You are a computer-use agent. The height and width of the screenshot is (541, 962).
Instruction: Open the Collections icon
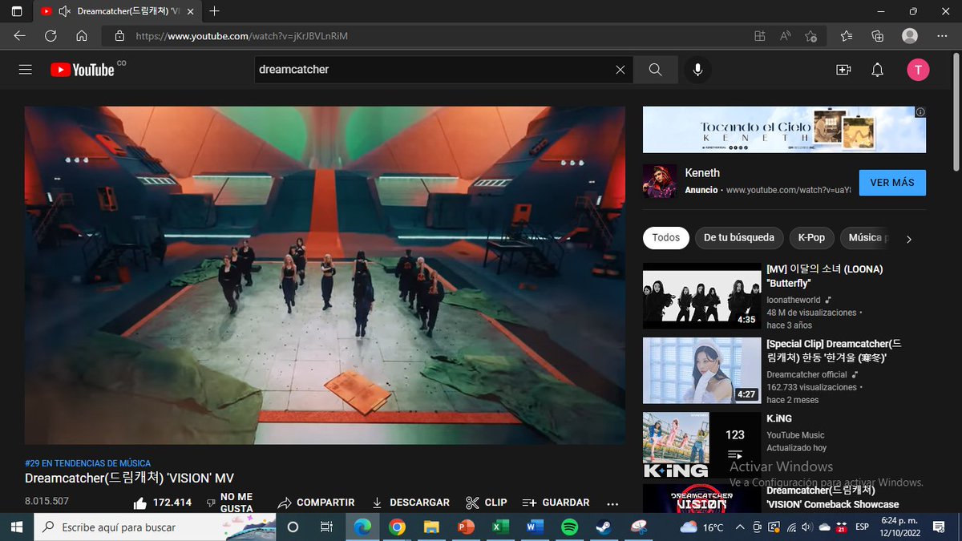(878, 36)
